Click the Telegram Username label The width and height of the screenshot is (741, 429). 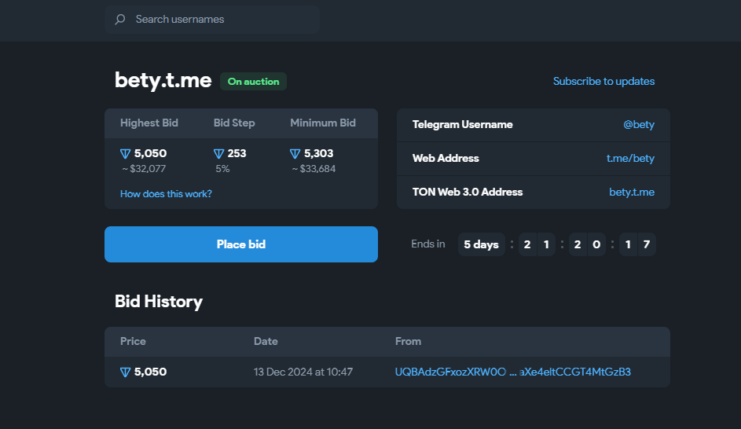462,124
